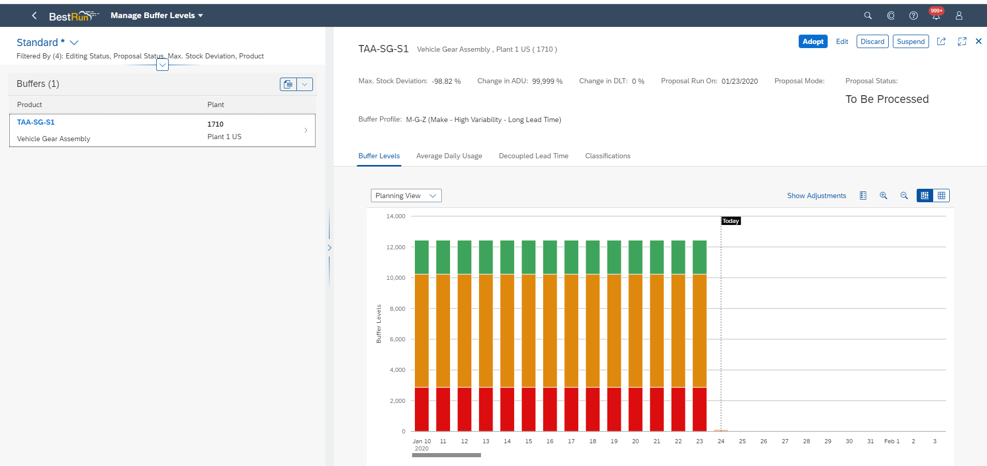Open the Classifications tab
This screenshot has width=987, height=466.
pos(607,156)
